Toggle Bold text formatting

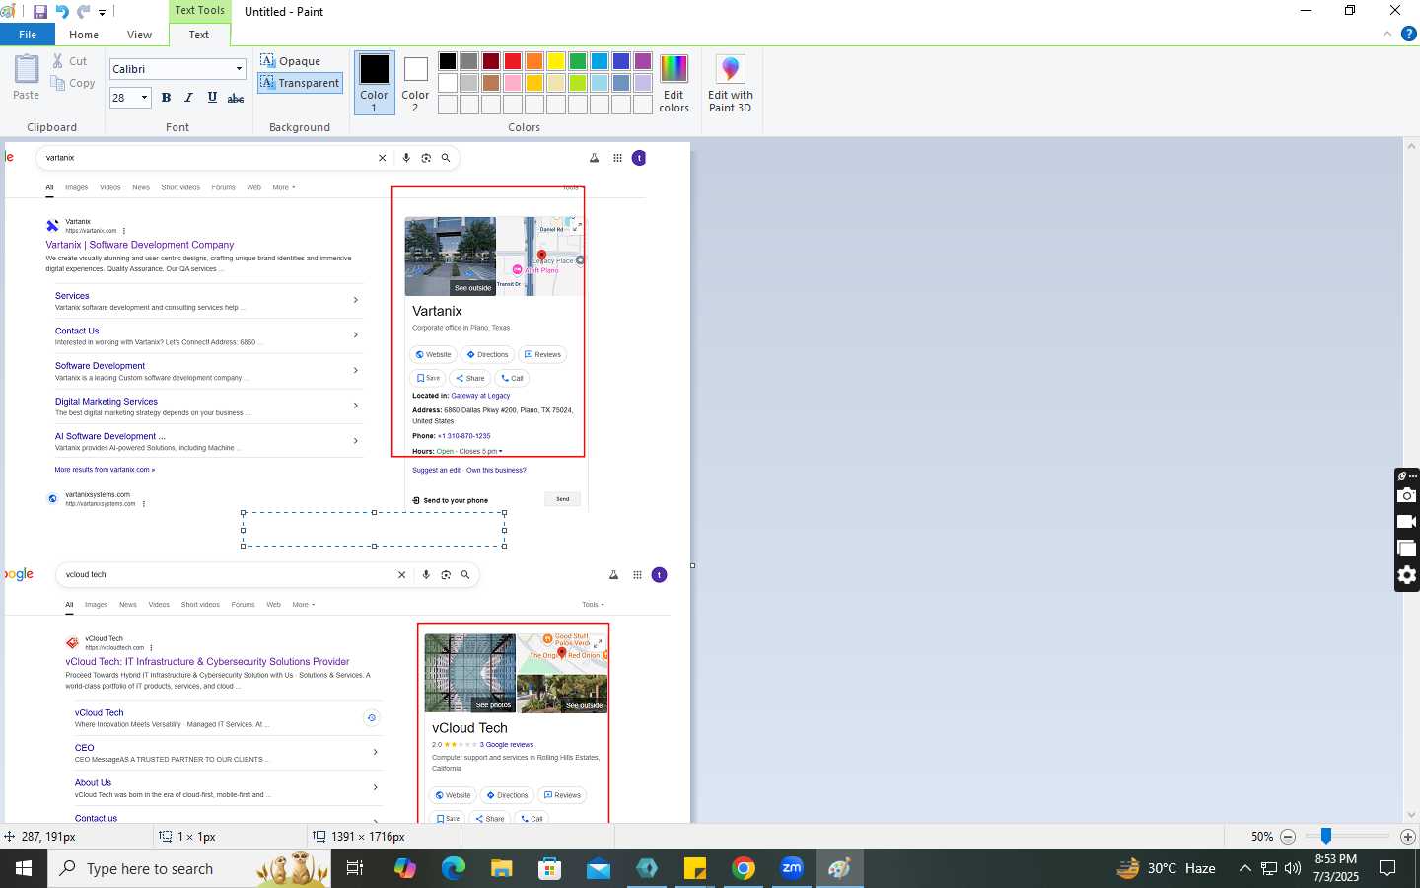tap(166, 98)
